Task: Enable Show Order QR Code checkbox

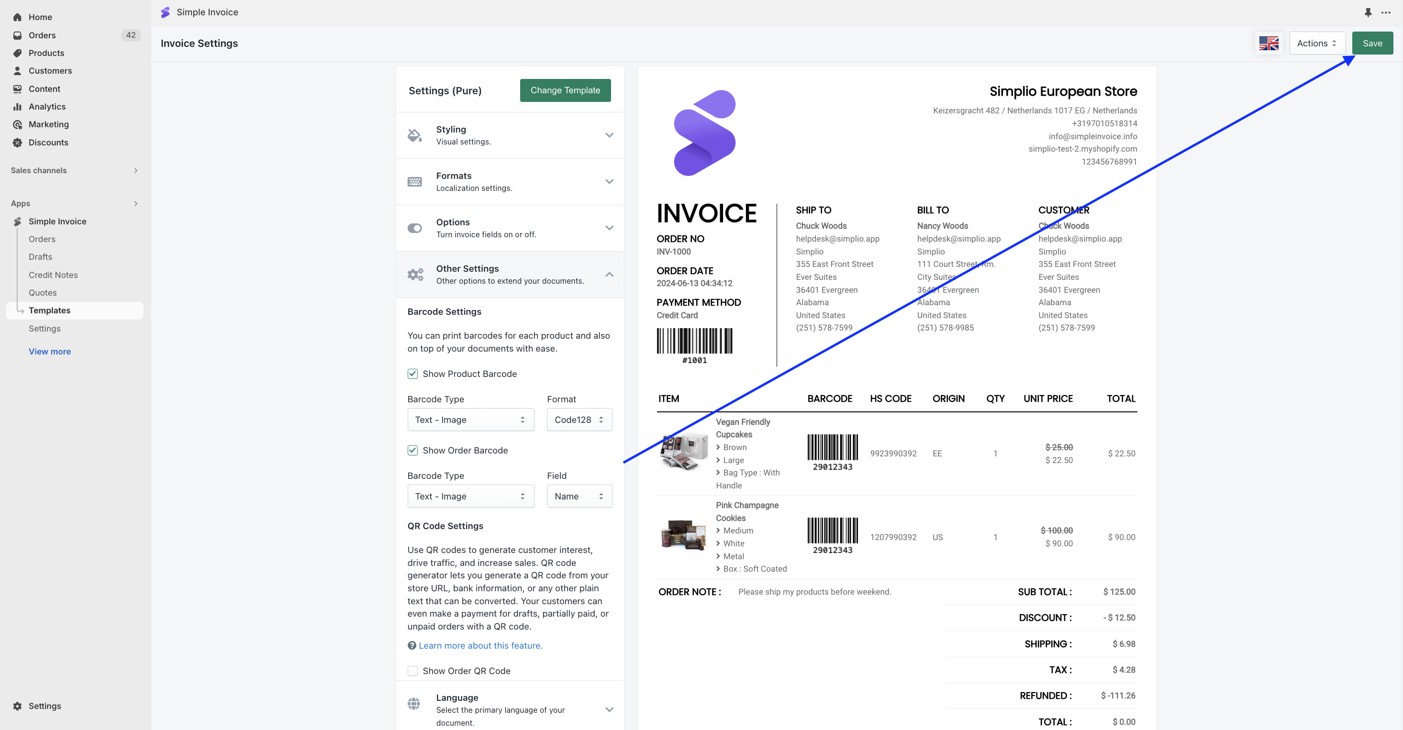Action: point(413,671)
